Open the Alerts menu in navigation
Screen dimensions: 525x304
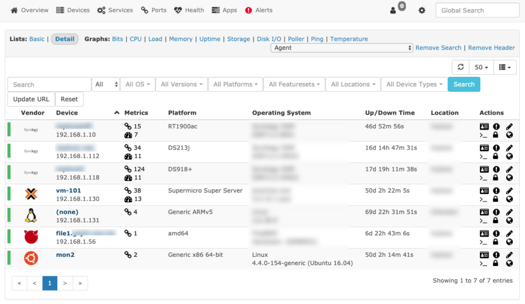259,10
